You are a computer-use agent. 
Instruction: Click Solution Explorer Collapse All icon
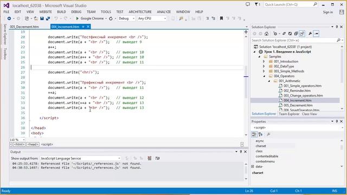(x=296, y=34)
